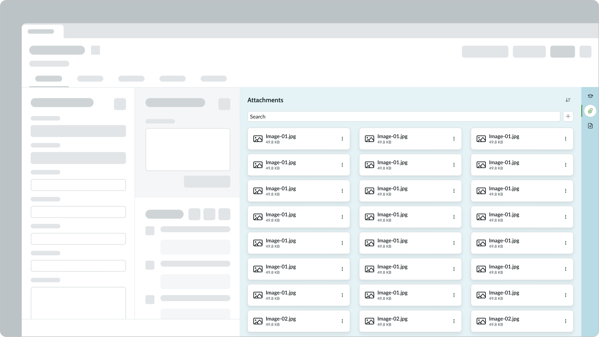The image size is (599, 337).
Task: Click the Search input field in the Attachments panel
Action: tap(404, 116)
